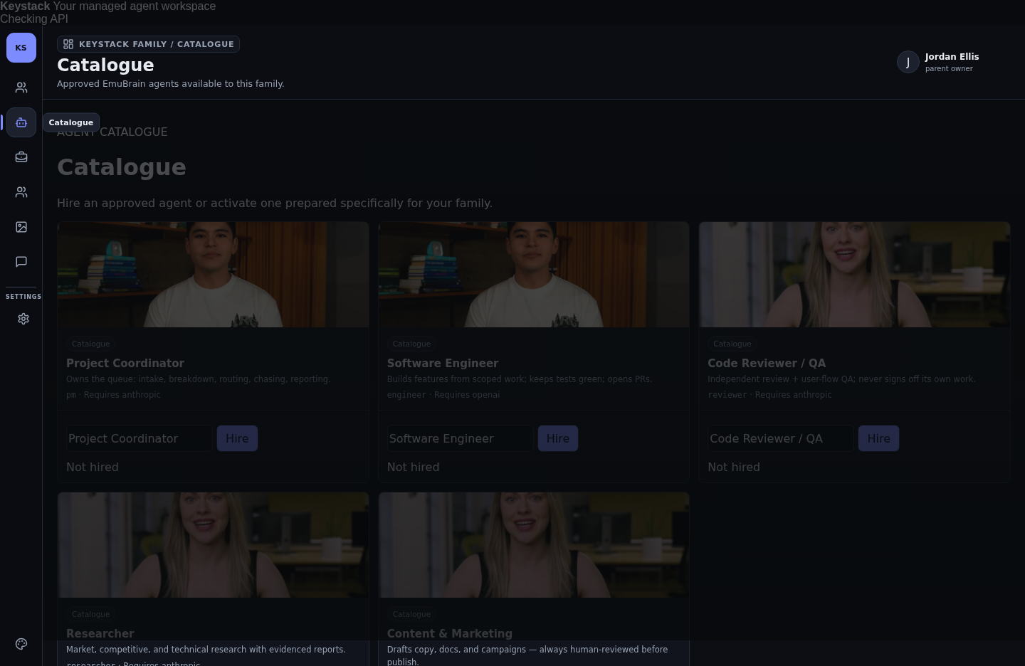This screenshot has width=1025, height=666.
Task: Open the chat bubble sidebar icon
Action: point(21,262)
